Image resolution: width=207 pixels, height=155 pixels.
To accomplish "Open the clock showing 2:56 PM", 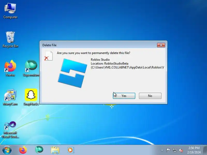I will pos(194,150).
